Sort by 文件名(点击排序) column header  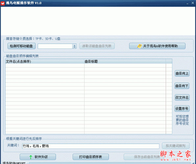(x=45, y=61)
